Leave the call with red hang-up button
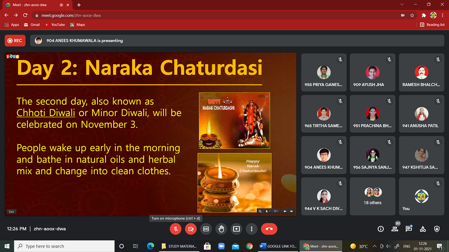Screen dimensions: 449x252 coord(269,229)
